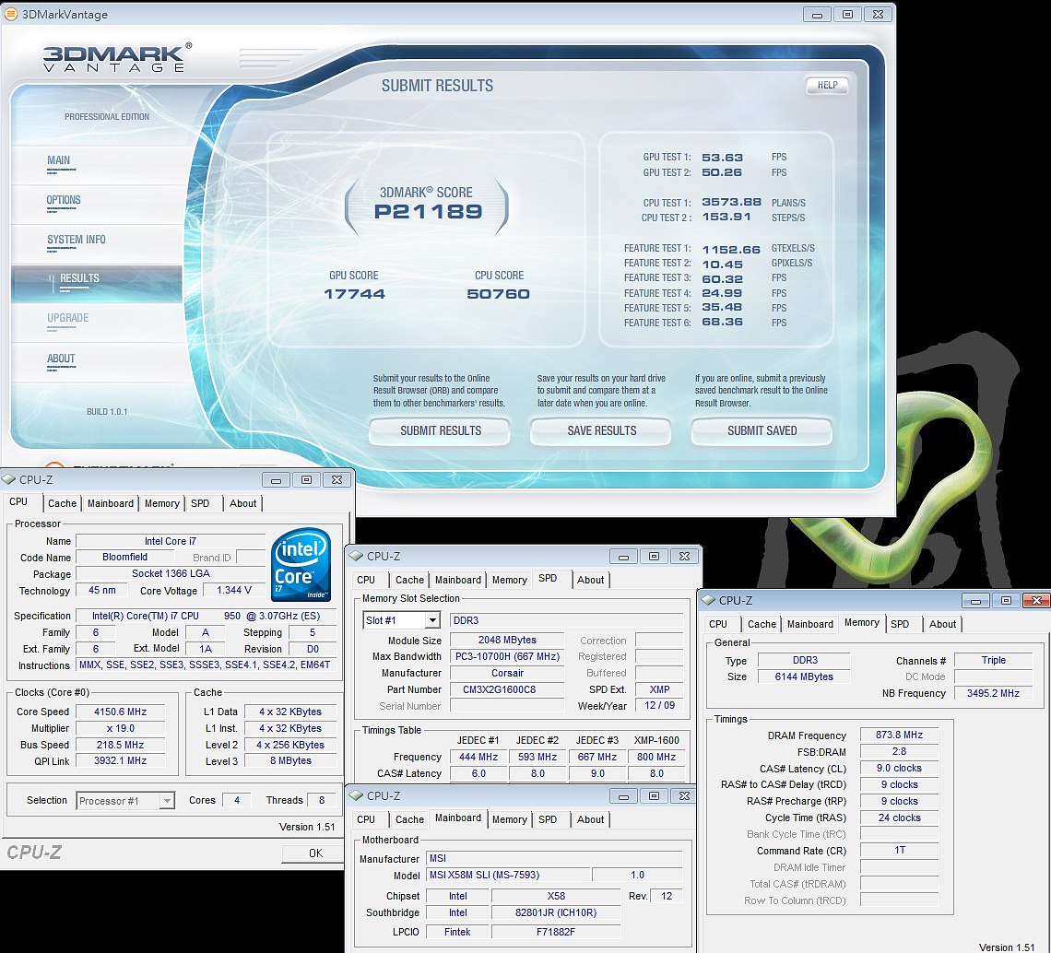1051x953 pixels.
Task: Click the SAVE RESULTS button
Action: 601,431
